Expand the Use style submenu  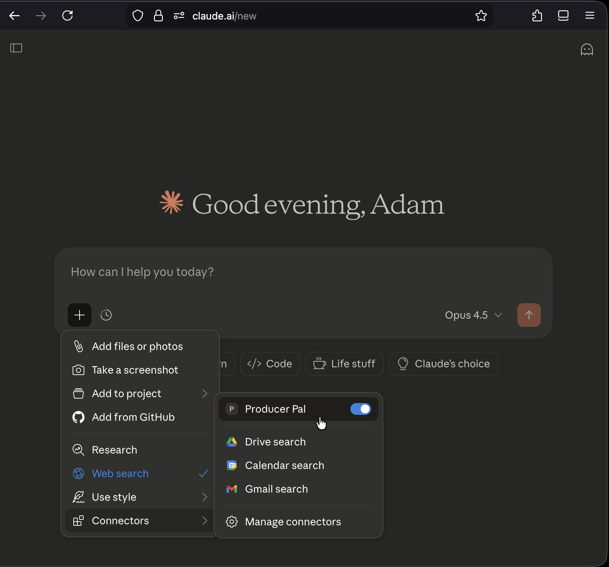coord(113,497)
